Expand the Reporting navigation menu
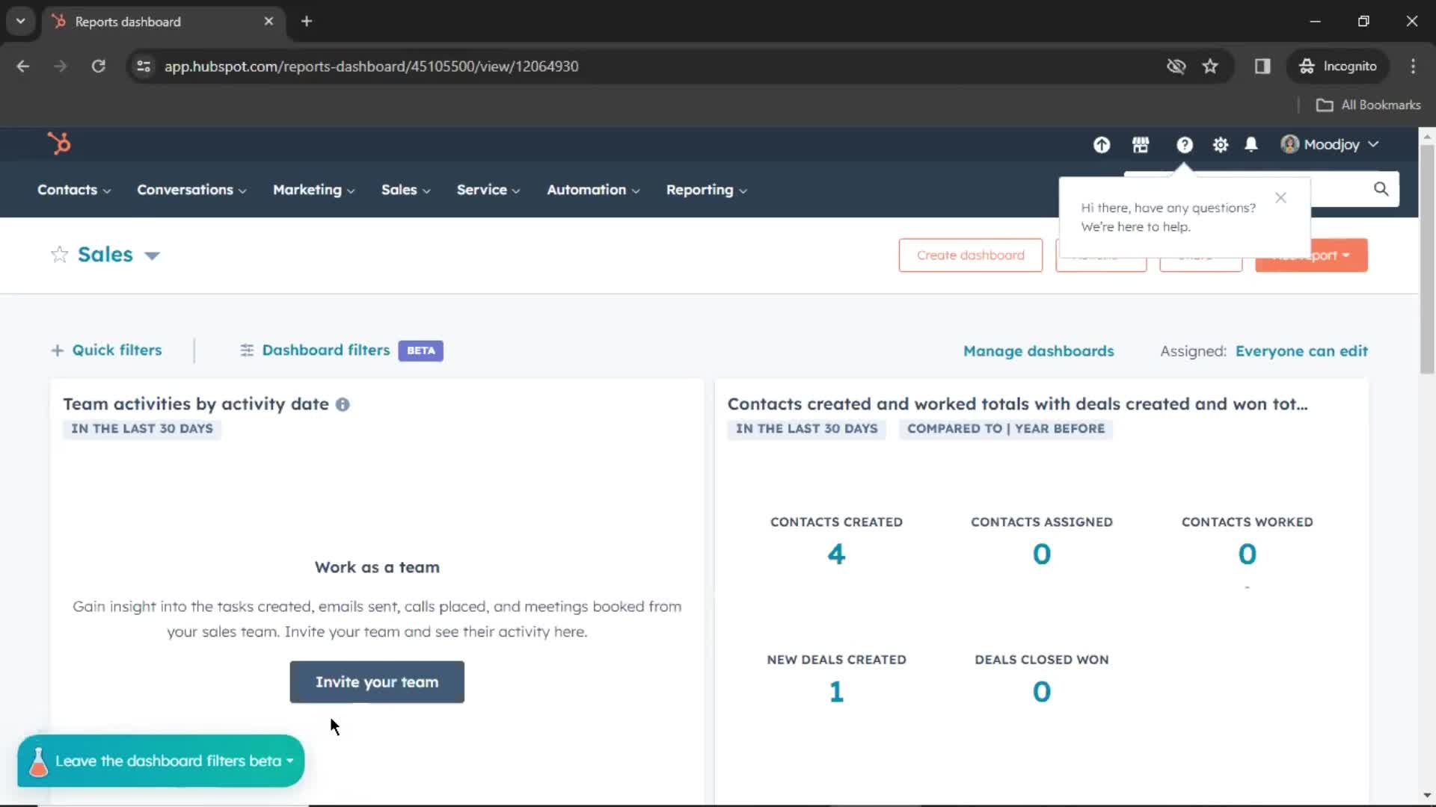Viewport: 1436px width, 807px height. click(705, 189)
